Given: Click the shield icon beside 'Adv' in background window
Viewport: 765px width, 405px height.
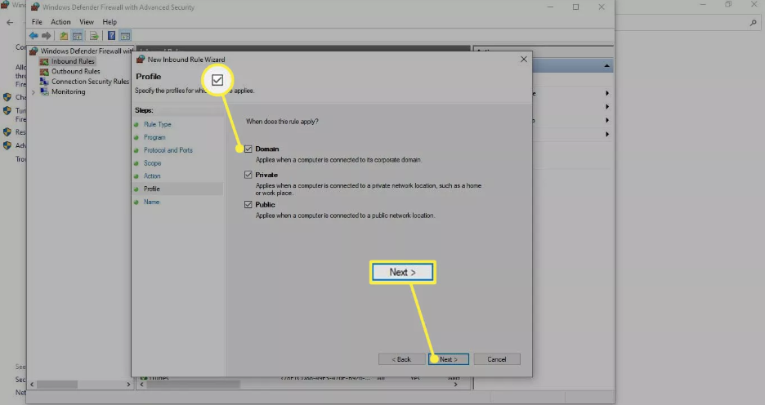Looking at the screenshot, I should (7, 145).
